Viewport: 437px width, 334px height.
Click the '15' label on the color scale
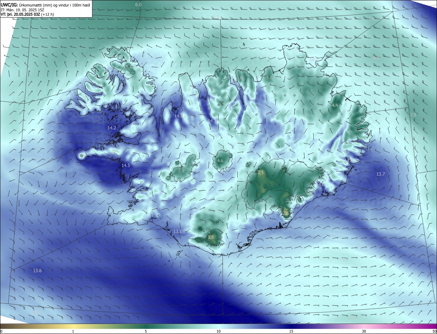tap(291, 331)
